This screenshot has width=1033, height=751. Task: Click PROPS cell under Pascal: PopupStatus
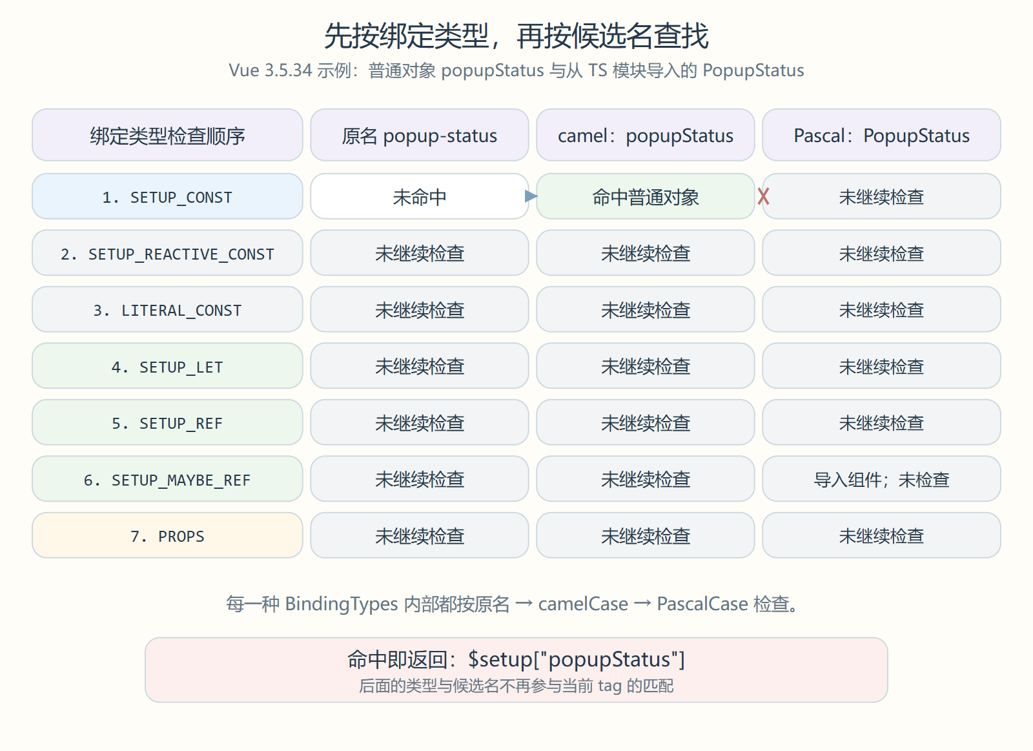click(x=881, y=535)
